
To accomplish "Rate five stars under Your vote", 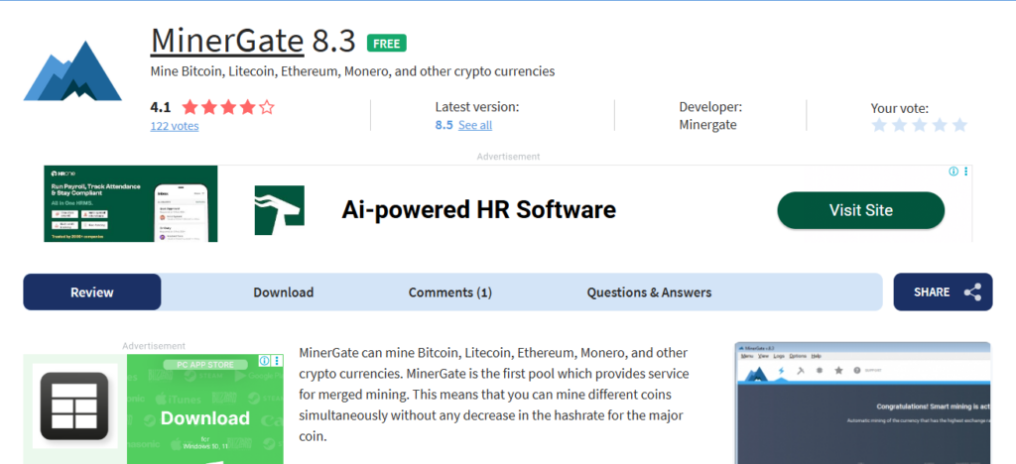I will coord(959,125).
